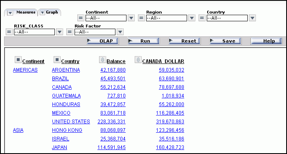Viewport: 287px width, 154px height.
Task: Click the square icon next to Continent header
Action: pyautogui.click(x=18, y=60)
